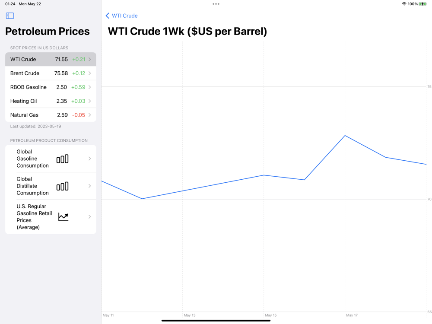
Task: Tap the three-dot multitasking icon at top
Action: coord(216,4)
